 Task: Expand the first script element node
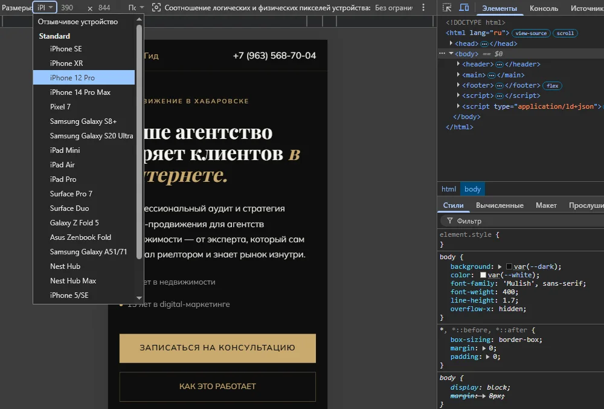pos(458,95)
